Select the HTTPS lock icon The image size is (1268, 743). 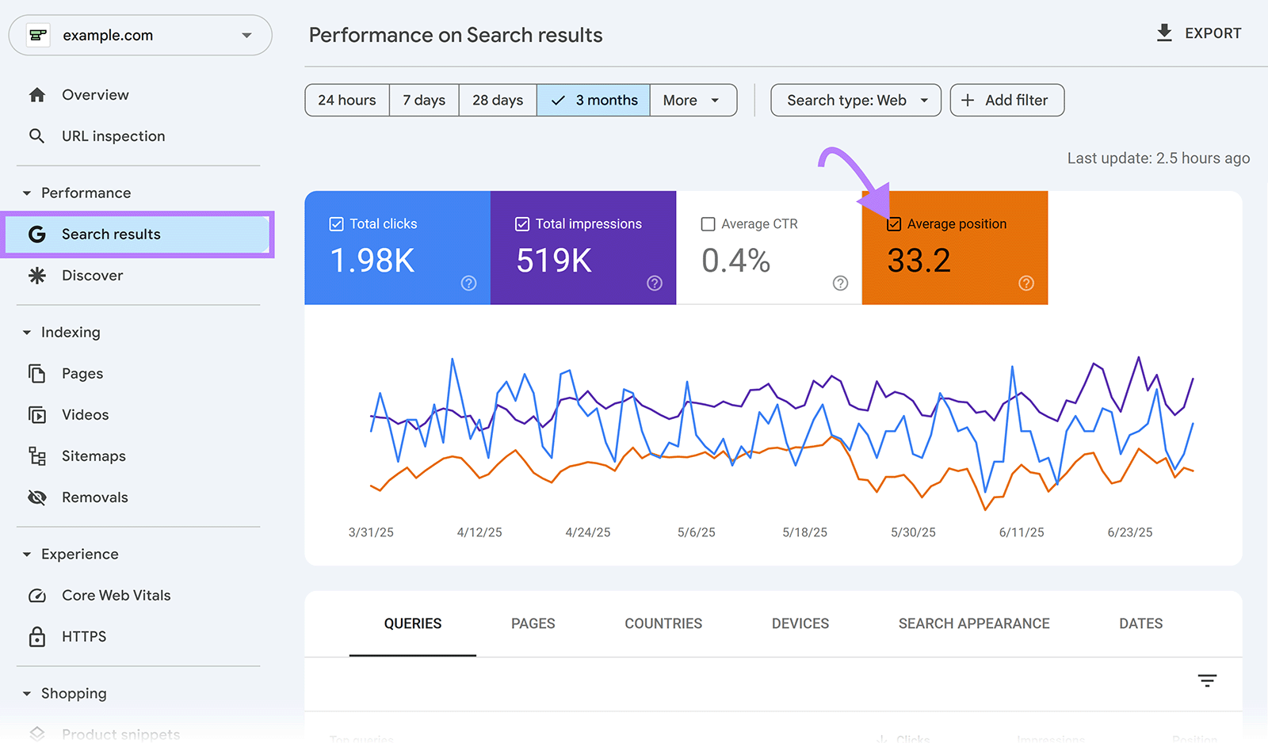(37, 636)
